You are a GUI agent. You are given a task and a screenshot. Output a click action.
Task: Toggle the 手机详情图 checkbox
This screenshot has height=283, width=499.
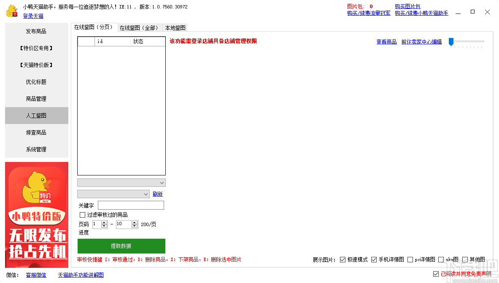374,260
